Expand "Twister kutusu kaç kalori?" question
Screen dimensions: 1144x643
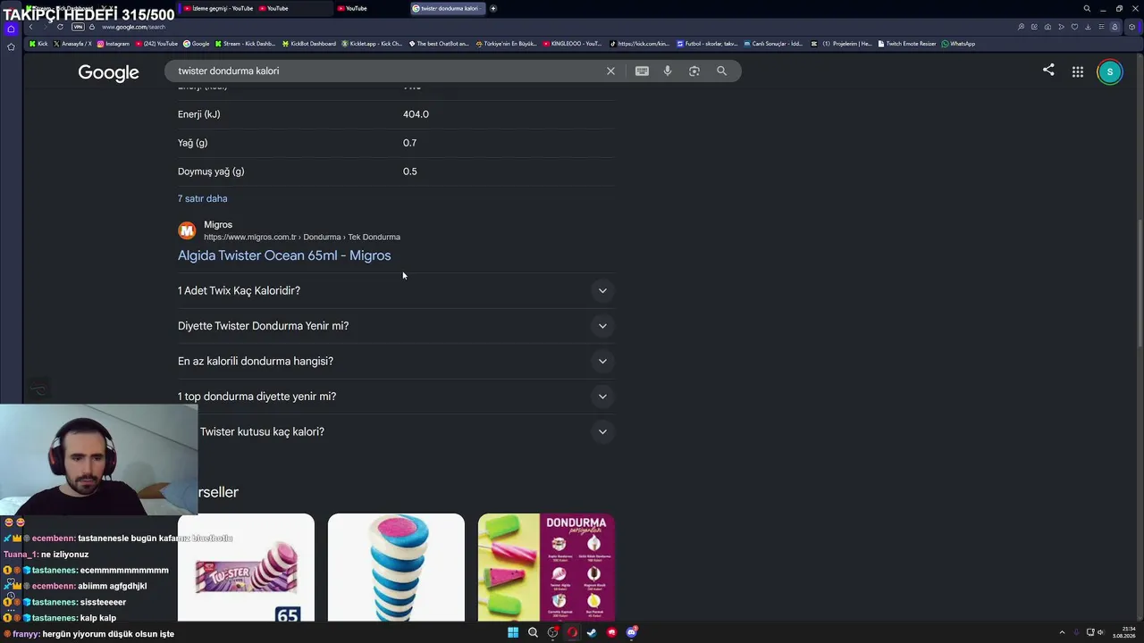[396, 431]
